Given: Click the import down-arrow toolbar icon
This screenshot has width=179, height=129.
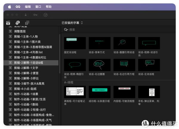Looking at the screenshot, I should tap(26, 15).
